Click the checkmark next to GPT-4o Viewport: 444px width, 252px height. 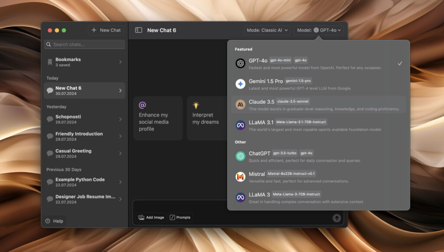click(399, 63)
